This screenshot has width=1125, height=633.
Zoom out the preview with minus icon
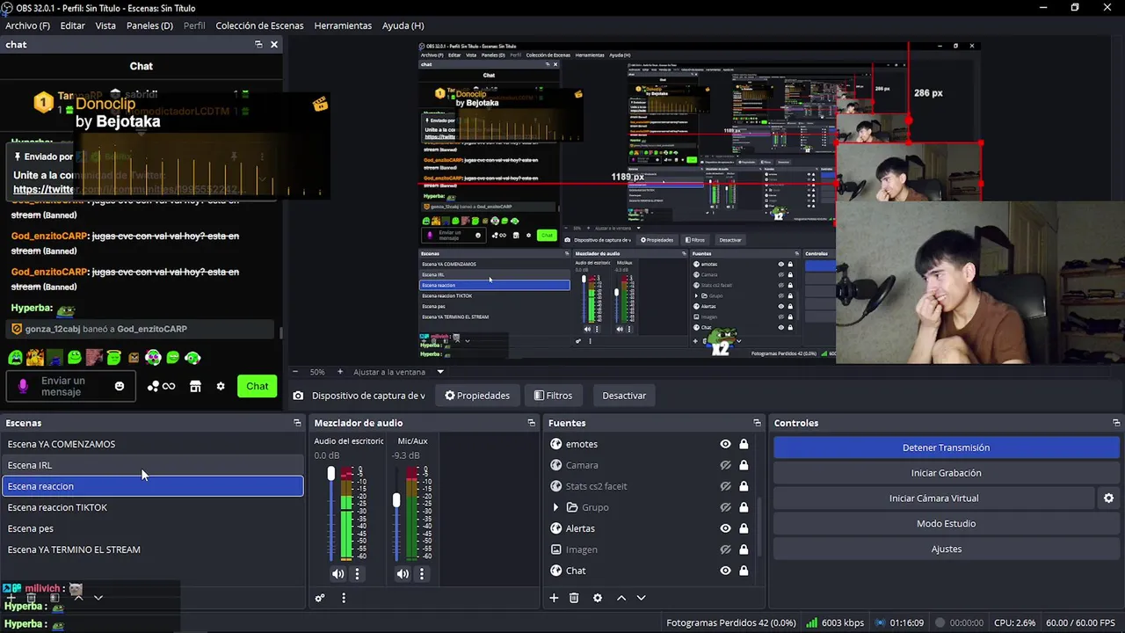(295, 372)
